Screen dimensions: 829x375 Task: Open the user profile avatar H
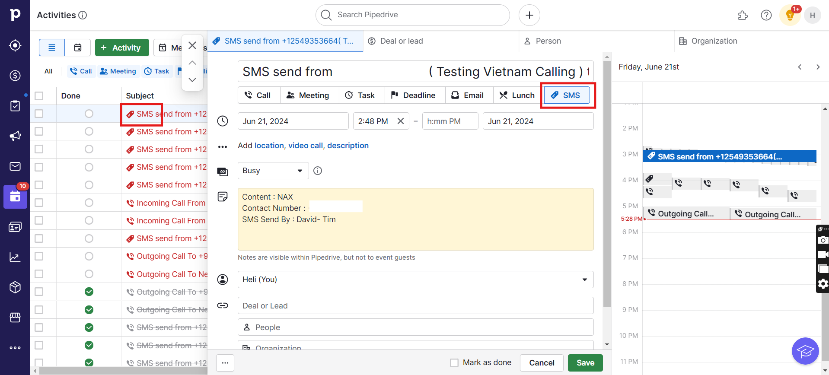click(813, 16)
